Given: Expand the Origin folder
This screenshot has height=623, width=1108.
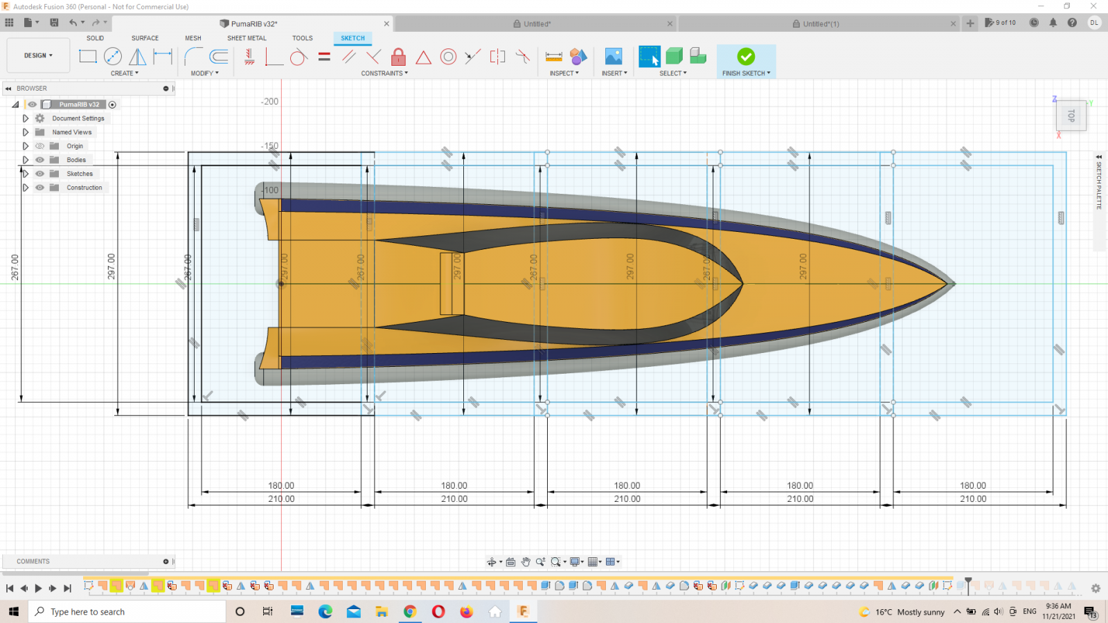Looking at the screenshot, I should pyautogui.click(x=26, y=146).
